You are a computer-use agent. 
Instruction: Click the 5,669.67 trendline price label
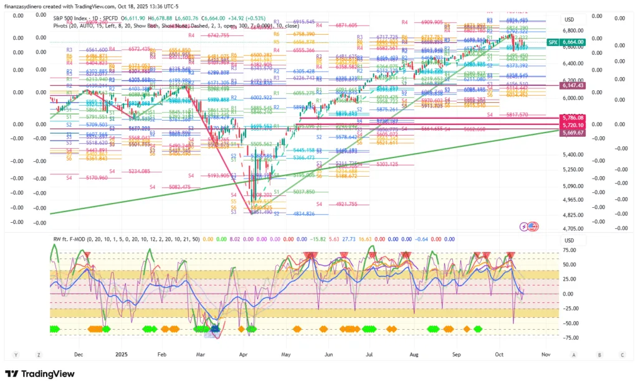click(571, 133)
